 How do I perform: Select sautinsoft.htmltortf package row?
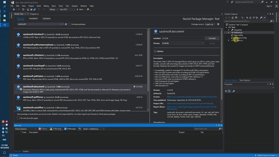point(81,36)
